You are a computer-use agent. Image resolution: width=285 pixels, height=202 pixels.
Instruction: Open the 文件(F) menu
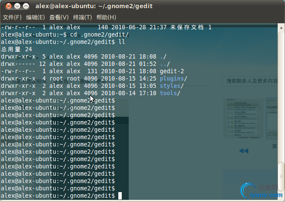pyautogui.click(x=12, y=17)
